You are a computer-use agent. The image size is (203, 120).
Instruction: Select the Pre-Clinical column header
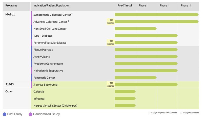[x=125, y=6]
